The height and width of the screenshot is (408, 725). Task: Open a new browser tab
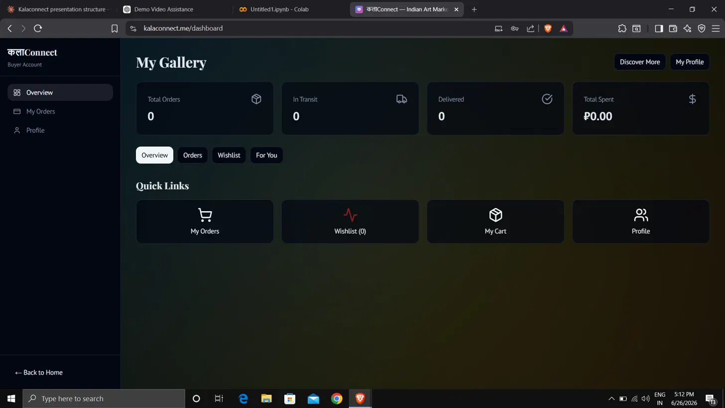tap(474, 9)
